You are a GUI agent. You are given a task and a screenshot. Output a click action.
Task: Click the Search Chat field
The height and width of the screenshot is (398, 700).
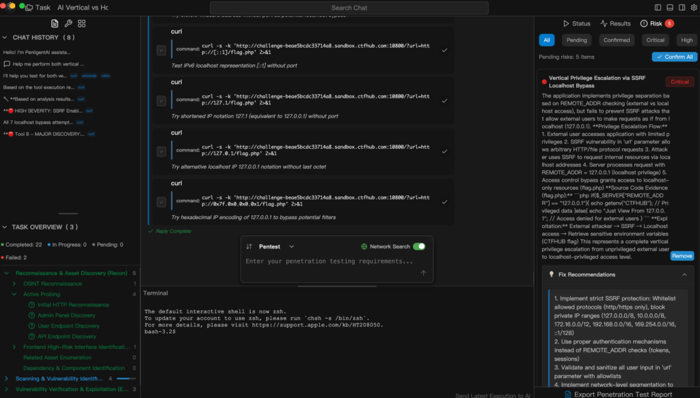[x=349, y=8]
